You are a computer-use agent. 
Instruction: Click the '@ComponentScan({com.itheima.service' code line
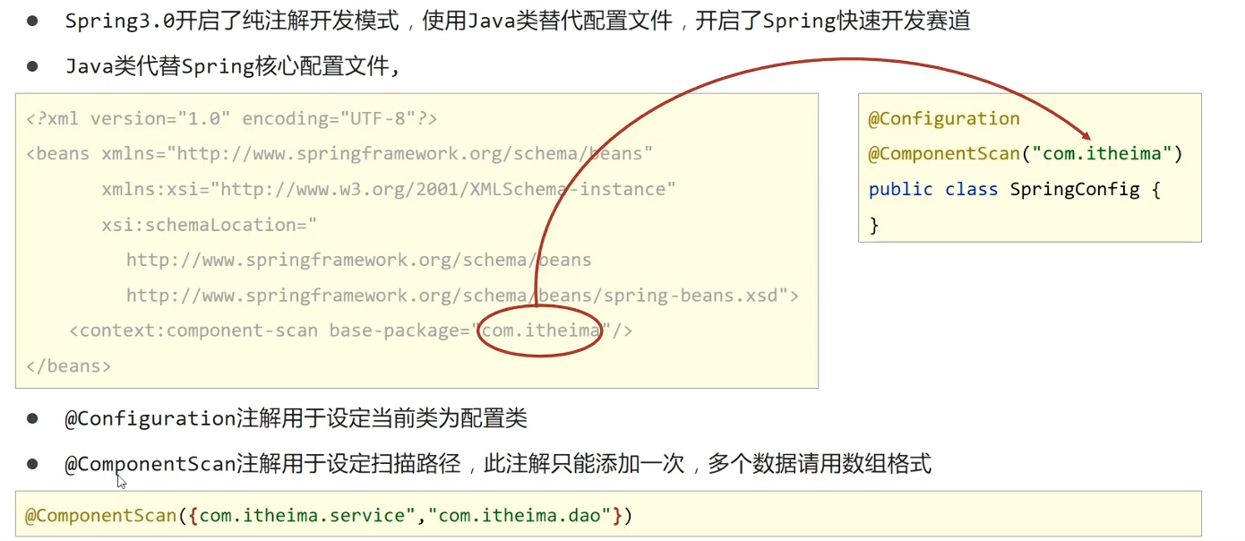coord(329,516)
